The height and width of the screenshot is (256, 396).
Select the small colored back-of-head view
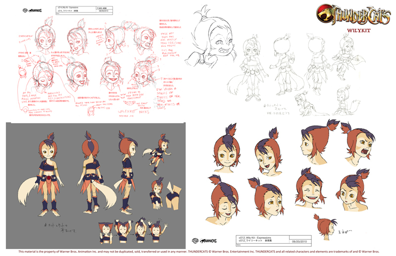324,225
